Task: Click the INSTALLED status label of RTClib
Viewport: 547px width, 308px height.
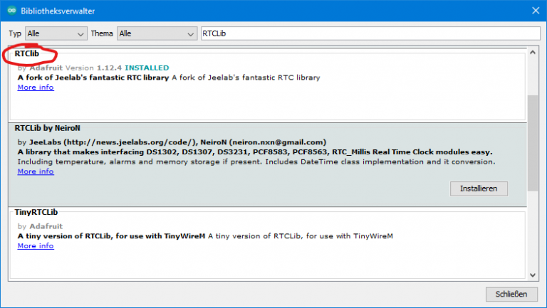Action: click(147, 68)
